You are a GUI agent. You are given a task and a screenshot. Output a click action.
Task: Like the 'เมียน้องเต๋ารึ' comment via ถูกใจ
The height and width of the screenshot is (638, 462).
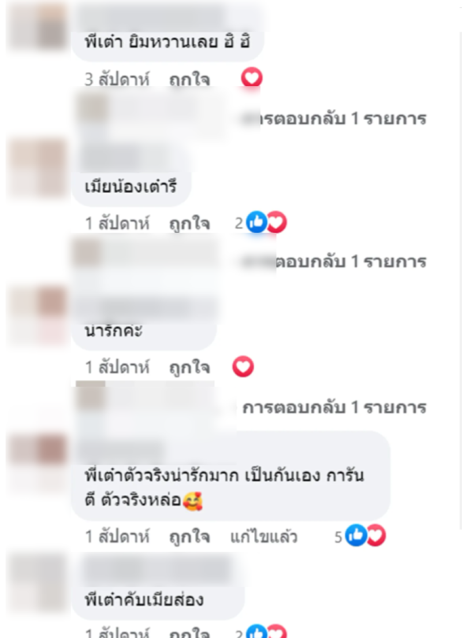[x=189, y=224]
